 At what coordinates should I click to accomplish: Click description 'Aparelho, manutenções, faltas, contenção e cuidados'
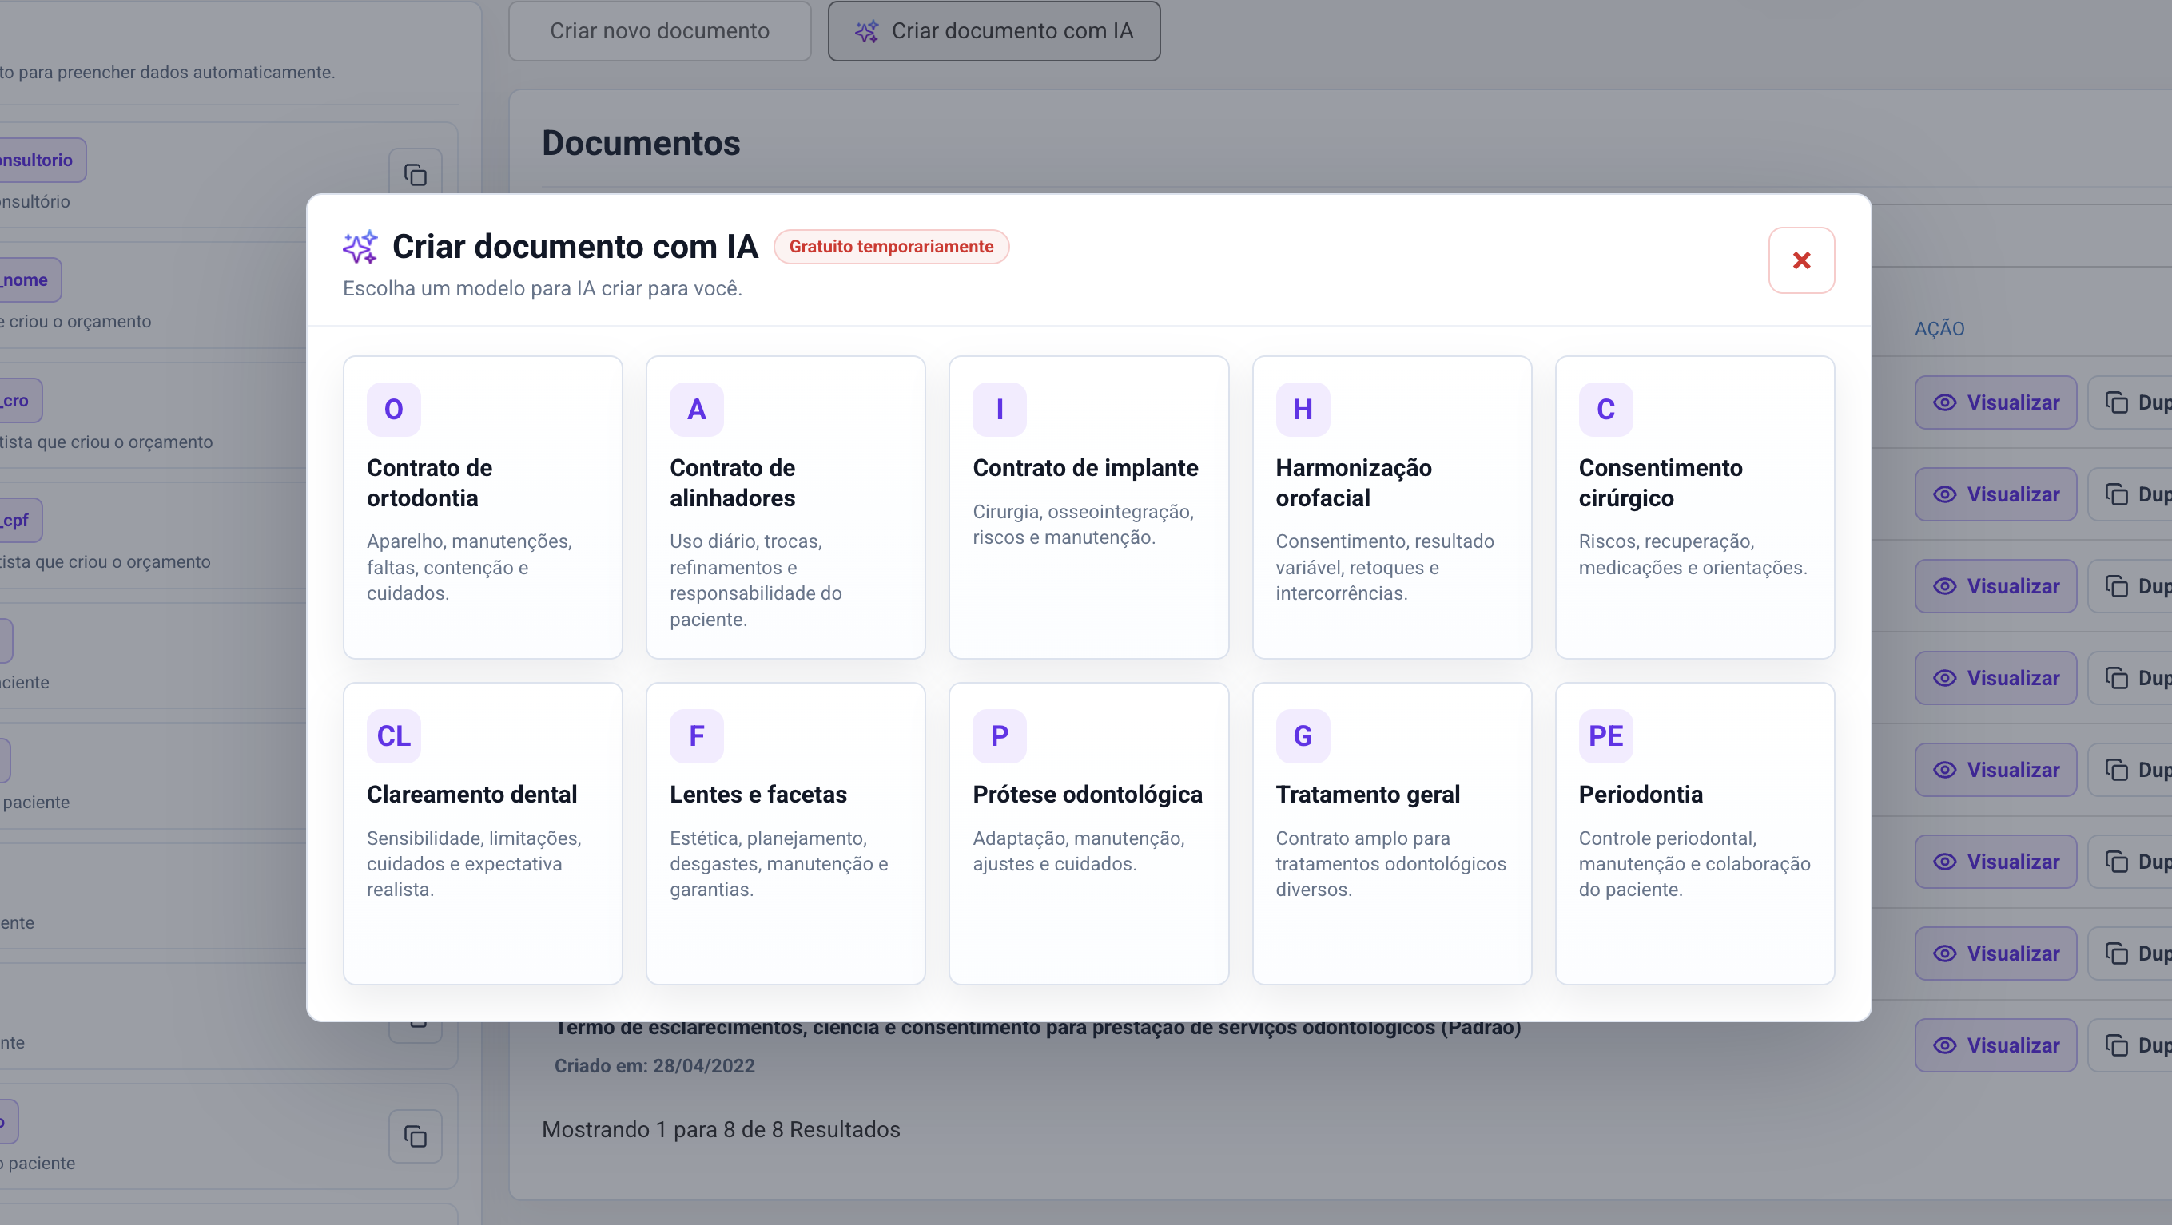pos(469,567)
